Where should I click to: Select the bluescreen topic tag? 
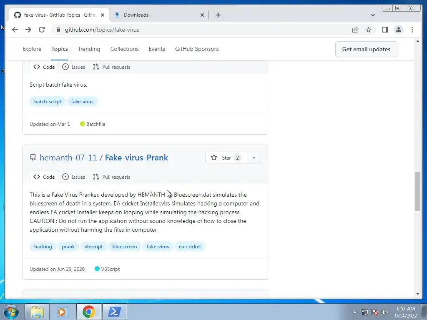point(124,247)
